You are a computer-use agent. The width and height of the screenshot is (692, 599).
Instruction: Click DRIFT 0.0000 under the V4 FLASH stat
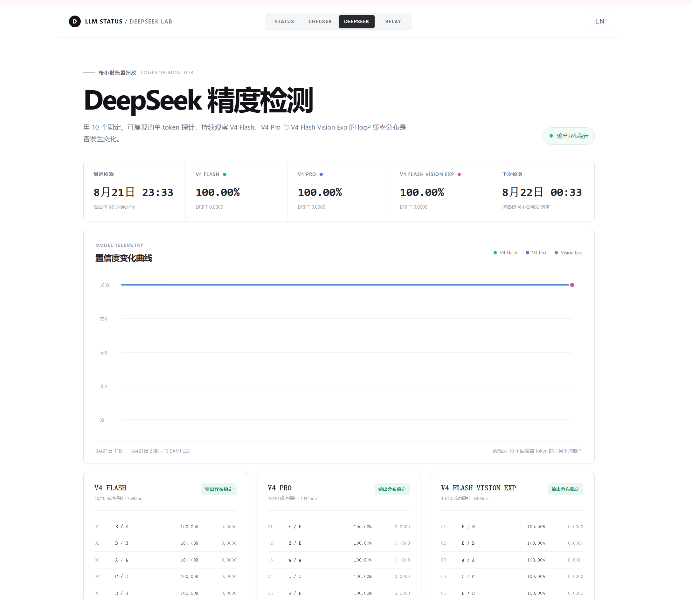tap(210, 207)
